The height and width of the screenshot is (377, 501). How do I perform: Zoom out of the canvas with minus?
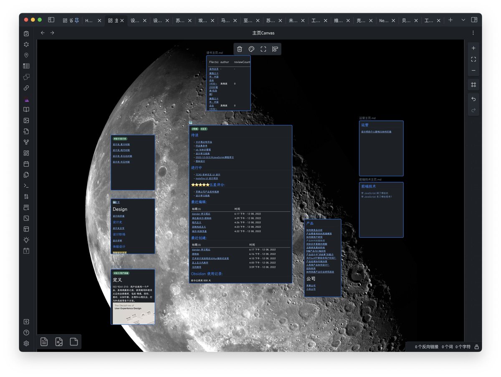[x=473, y=71]
